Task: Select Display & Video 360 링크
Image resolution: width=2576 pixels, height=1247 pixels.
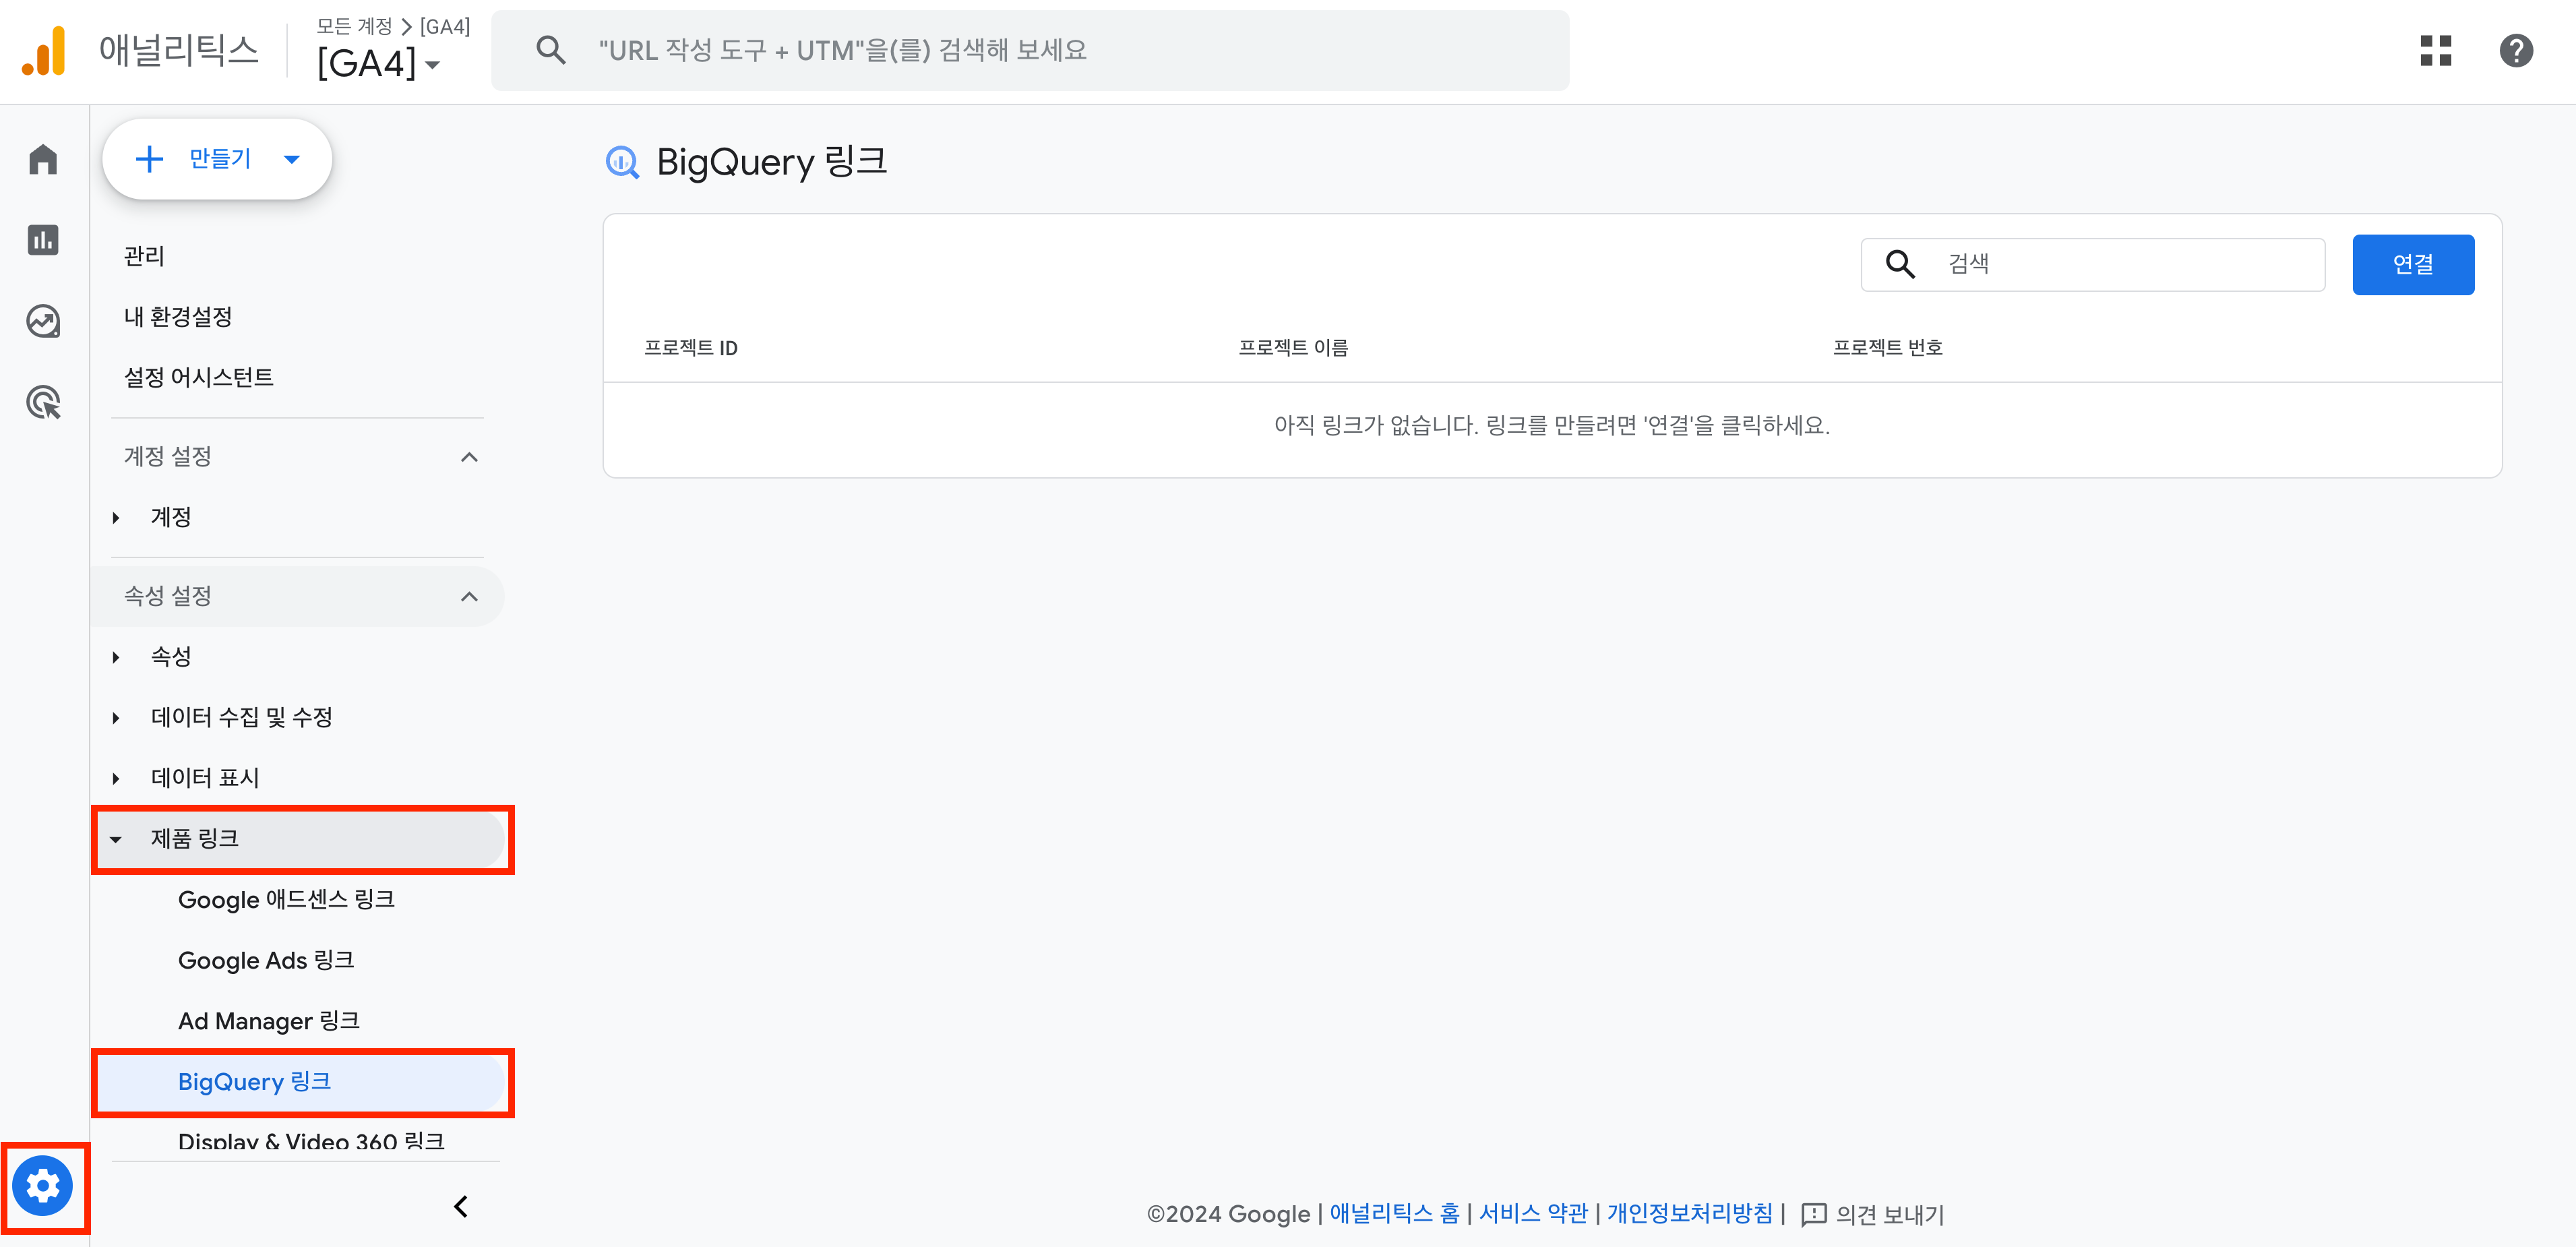Action: click(x=311, y=1141)
